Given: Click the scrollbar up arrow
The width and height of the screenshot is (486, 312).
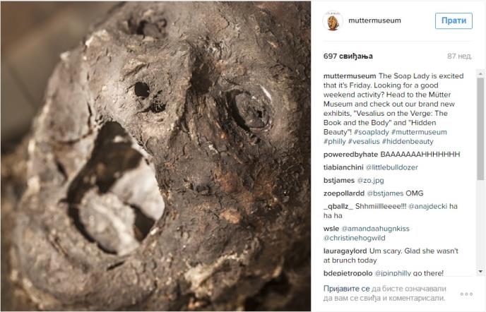Looking at the screenshot, I should click(x=480, y=73).
